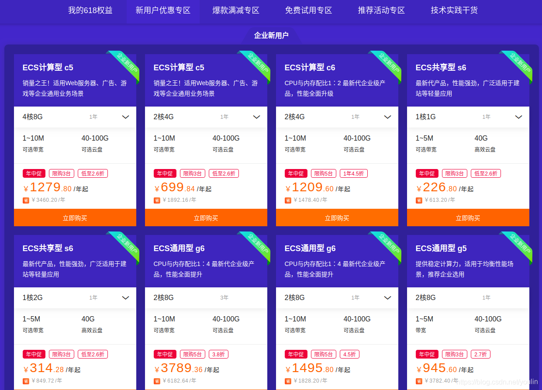Image resolution: width=542 pixels, height=390 pixels.
Task: Expand the g6 2核8G 1年 dropdown
Action: pos(387,298)
